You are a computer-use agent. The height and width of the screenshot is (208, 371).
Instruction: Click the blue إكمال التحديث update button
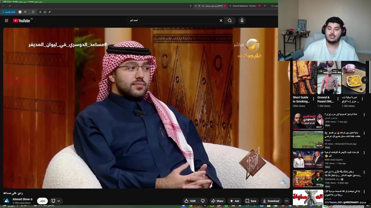8,12
